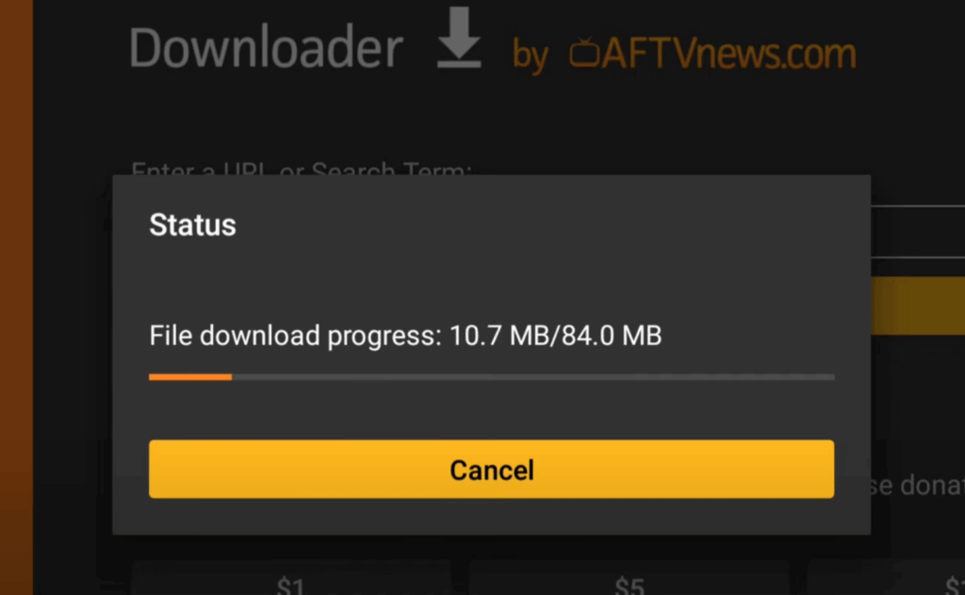Viewport: 965px width, 595px height.
Task: Click the Status dialog heading
Action: [x=192, y=224]
